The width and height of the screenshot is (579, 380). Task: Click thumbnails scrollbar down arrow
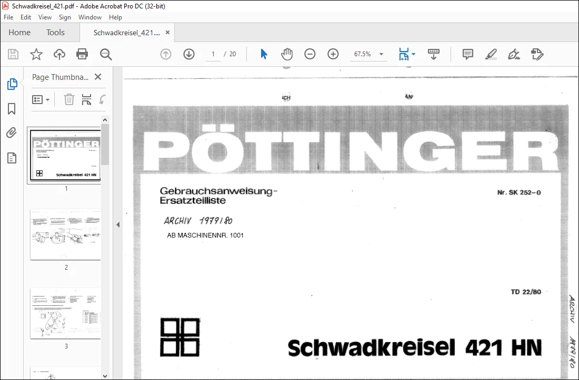coord(105,376)
